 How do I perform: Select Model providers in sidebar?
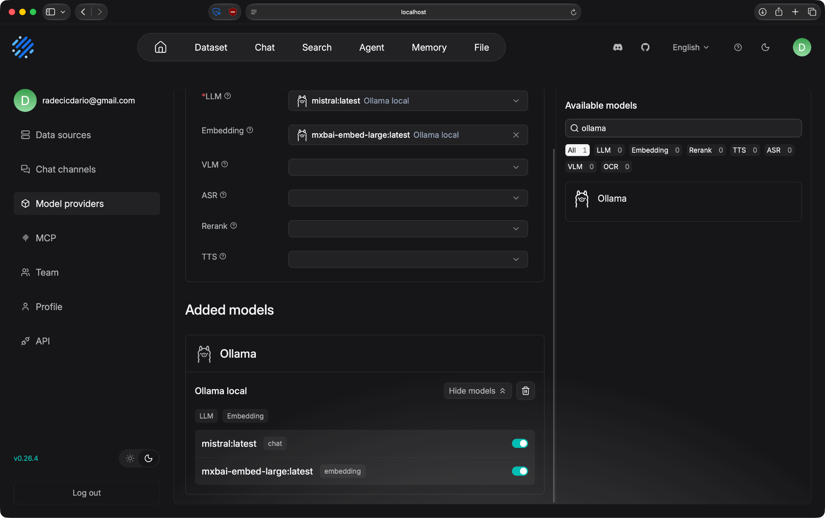pyautogui.click(x=87, y=203)
